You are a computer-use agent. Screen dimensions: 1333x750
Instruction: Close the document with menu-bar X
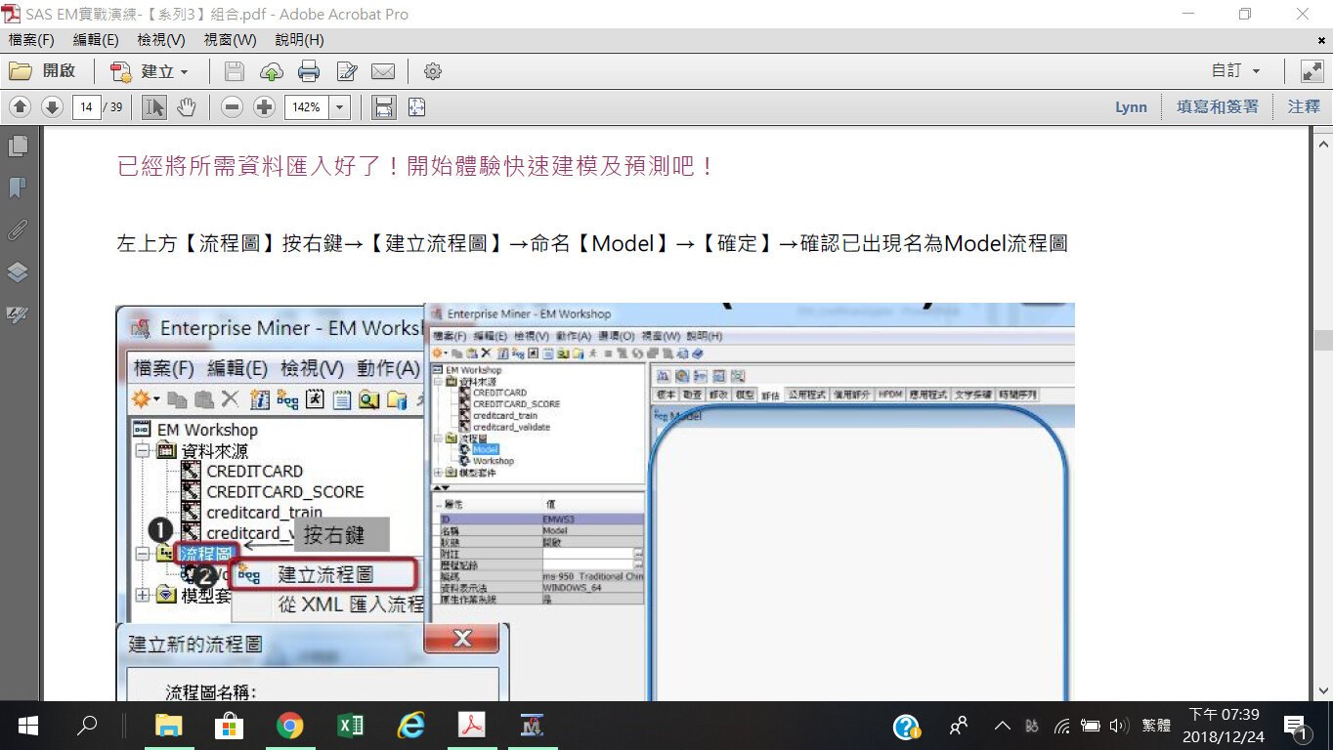pyautogui.click(x=1322, y=40)
